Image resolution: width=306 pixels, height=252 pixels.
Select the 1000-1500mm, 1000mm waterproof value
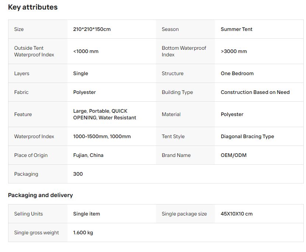pos(102,136)
